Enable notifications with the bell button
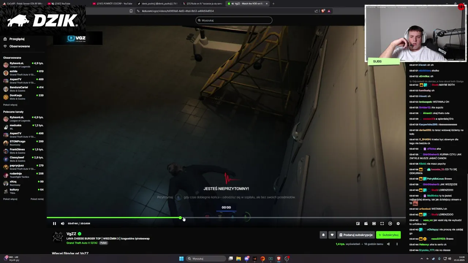Screen dimensions: 468x263 pyautogui.click(x=323, y=235)
